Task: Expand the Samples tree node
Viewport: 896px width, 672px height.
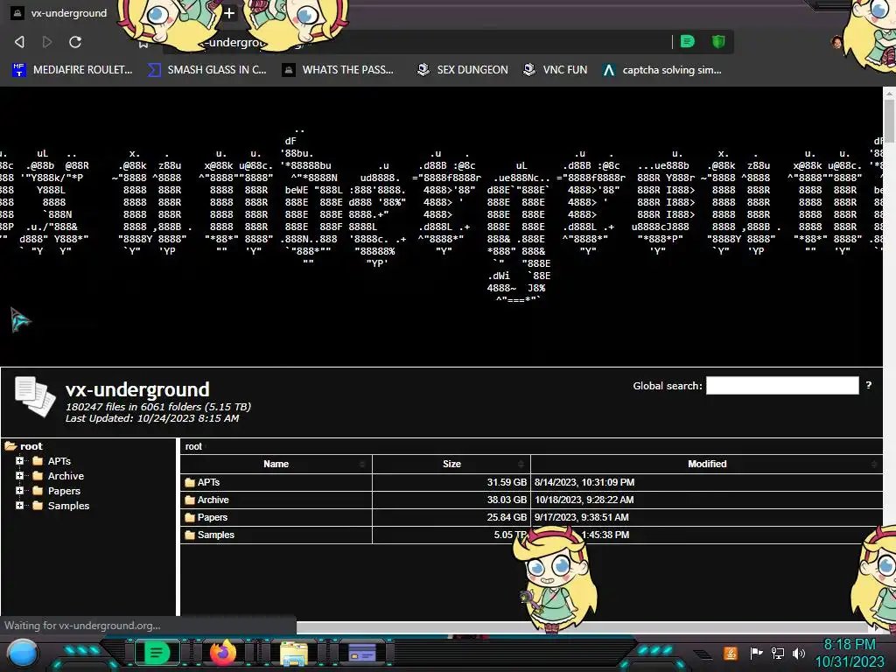Action: (x=19, y=505)
